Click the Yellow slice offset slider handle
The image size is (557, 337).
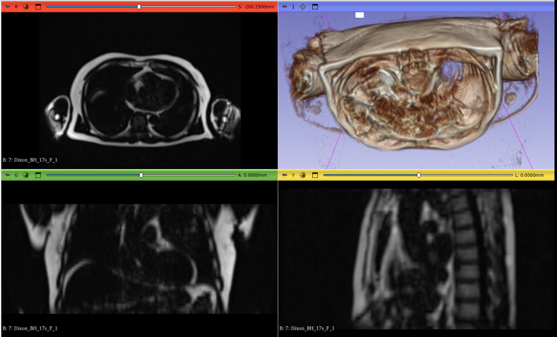coord(419,175)
